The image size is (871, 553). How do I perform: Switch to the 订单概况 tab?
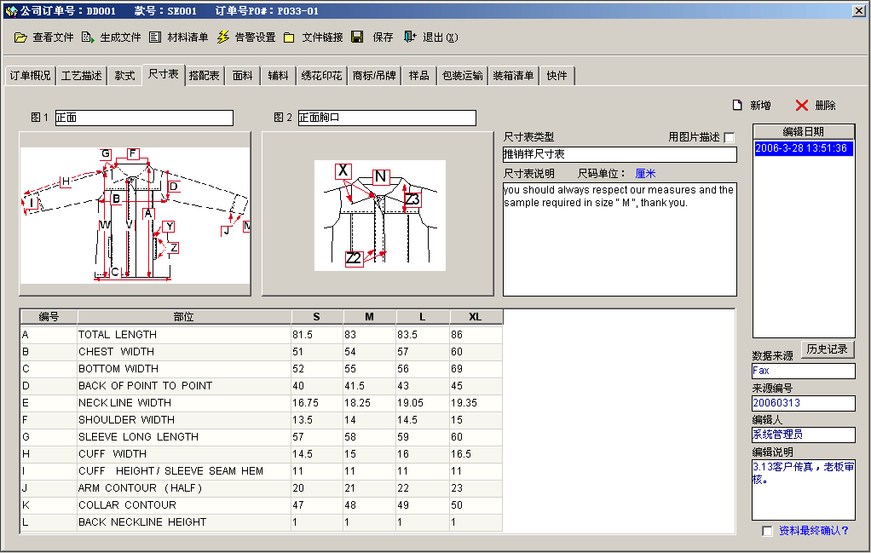coord(30,76)
